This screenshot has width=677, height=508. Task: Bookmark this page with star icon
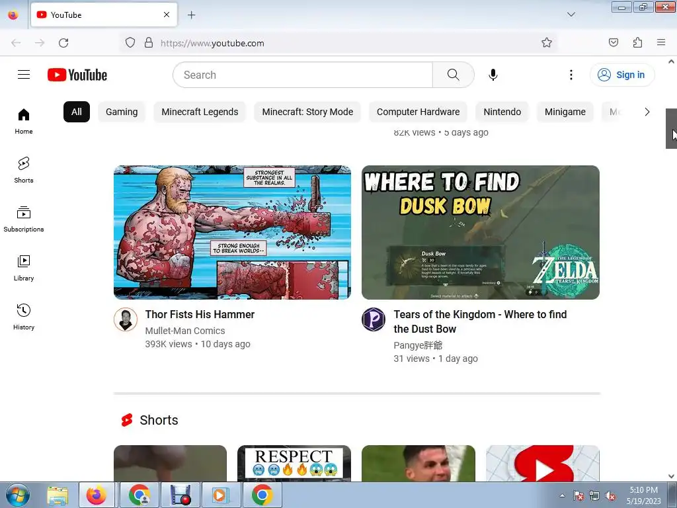coord(547,42)
